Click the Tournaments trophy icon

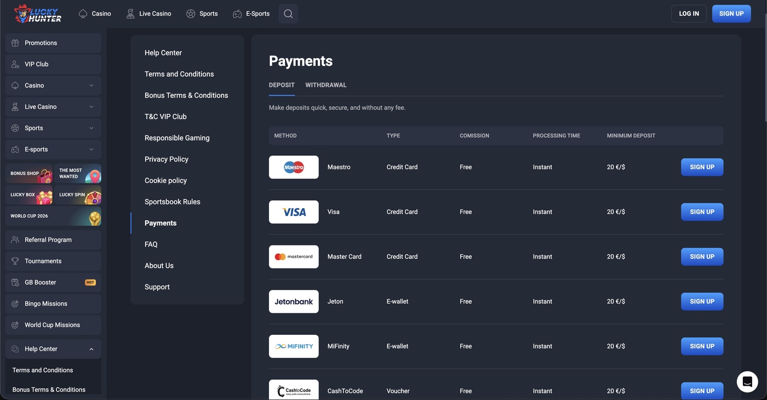(x=15, y=261)
